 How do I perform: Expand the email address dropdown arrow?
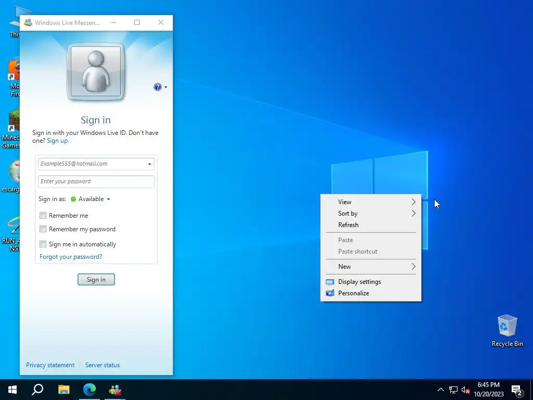[x=149, y=164]
